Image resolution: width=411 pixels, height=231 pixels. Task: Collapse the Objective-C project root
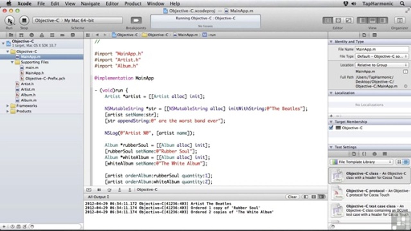point(3,43)
